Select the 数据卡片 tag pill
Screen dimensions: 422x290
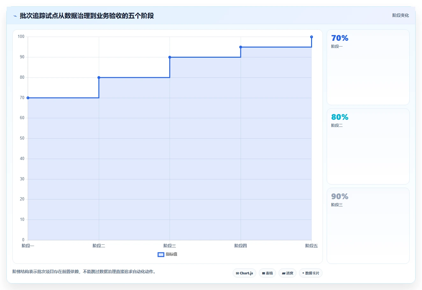(311, 273)
